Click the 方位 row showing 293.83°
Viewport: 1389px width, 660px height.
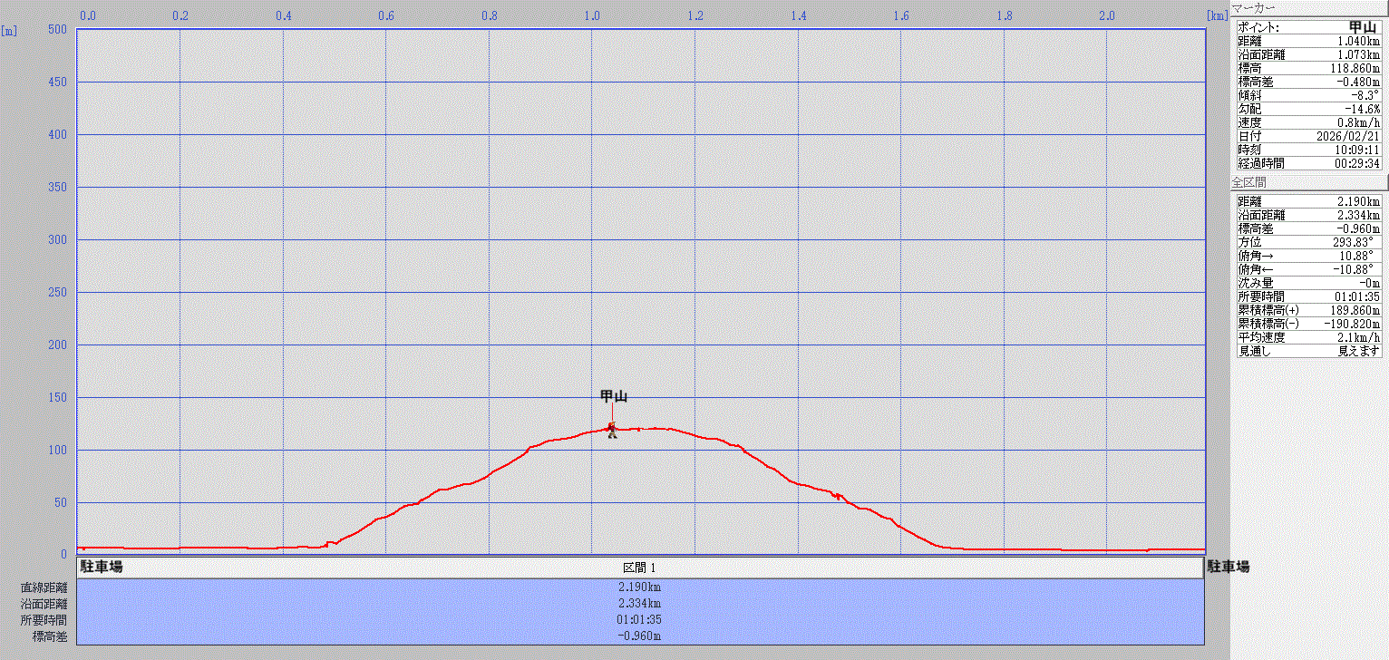coord(1308,242)
